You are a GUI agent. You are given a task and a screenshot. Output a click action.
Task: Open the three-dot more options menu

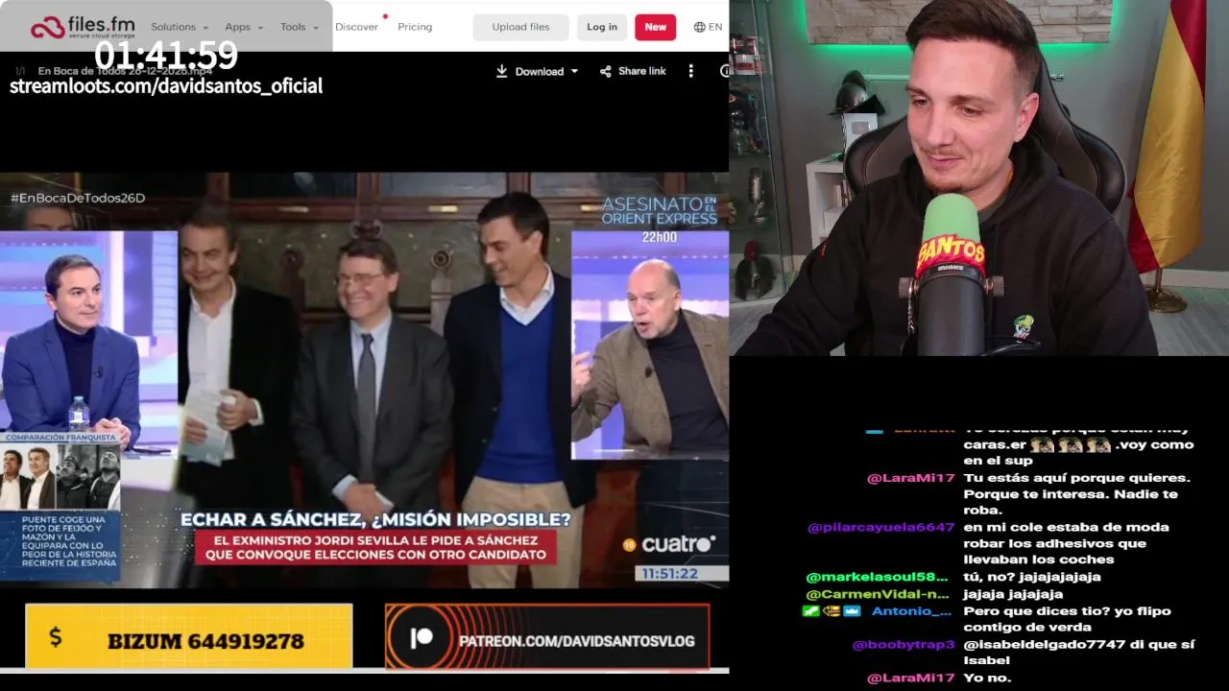point(690,71)
